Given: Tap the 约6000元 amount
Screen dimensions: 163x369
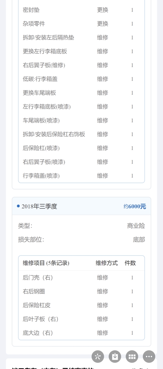Looking at the screenshot, I should (135, 206).
